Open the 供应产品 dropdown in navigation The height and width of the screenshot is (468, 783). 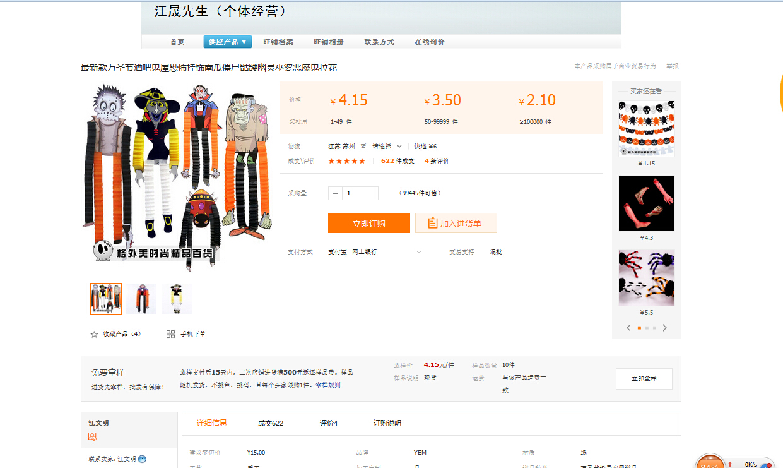[227, 42]
